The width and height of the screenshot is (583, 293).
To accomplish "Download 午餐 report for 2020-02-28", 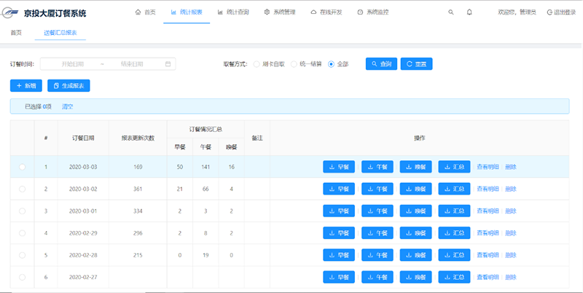I will (377, 255).
